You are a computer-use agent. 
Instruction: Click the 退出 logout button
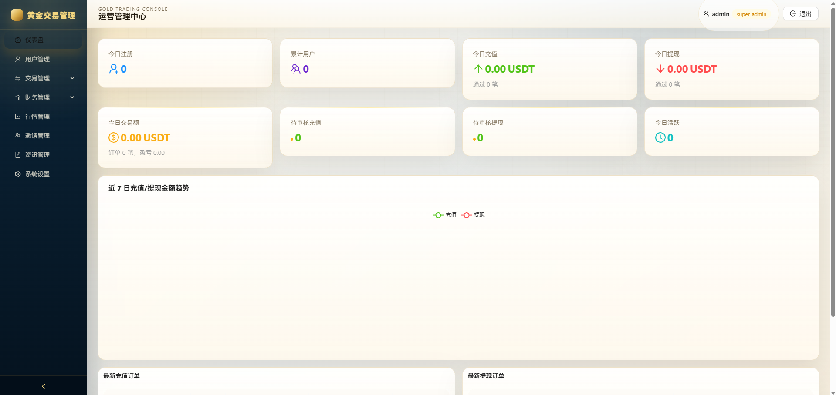coord(800,14)
